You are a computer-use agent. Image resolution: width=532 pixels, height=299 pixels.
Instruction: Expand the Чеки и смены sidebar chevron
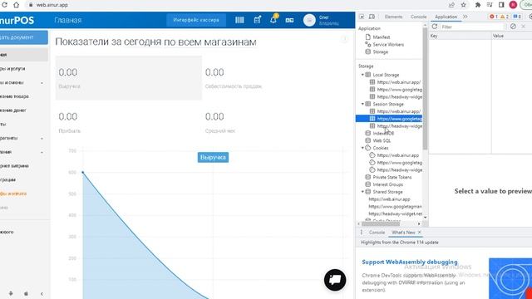[x=42, y=83]
